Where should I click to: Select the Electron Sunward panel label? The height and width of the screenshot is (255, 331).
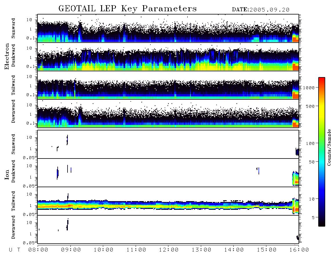tap(13, 28)
